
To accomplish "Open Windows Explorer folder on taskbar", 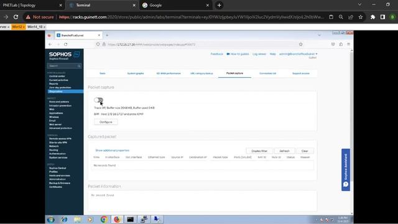I will tap(77, 220).
